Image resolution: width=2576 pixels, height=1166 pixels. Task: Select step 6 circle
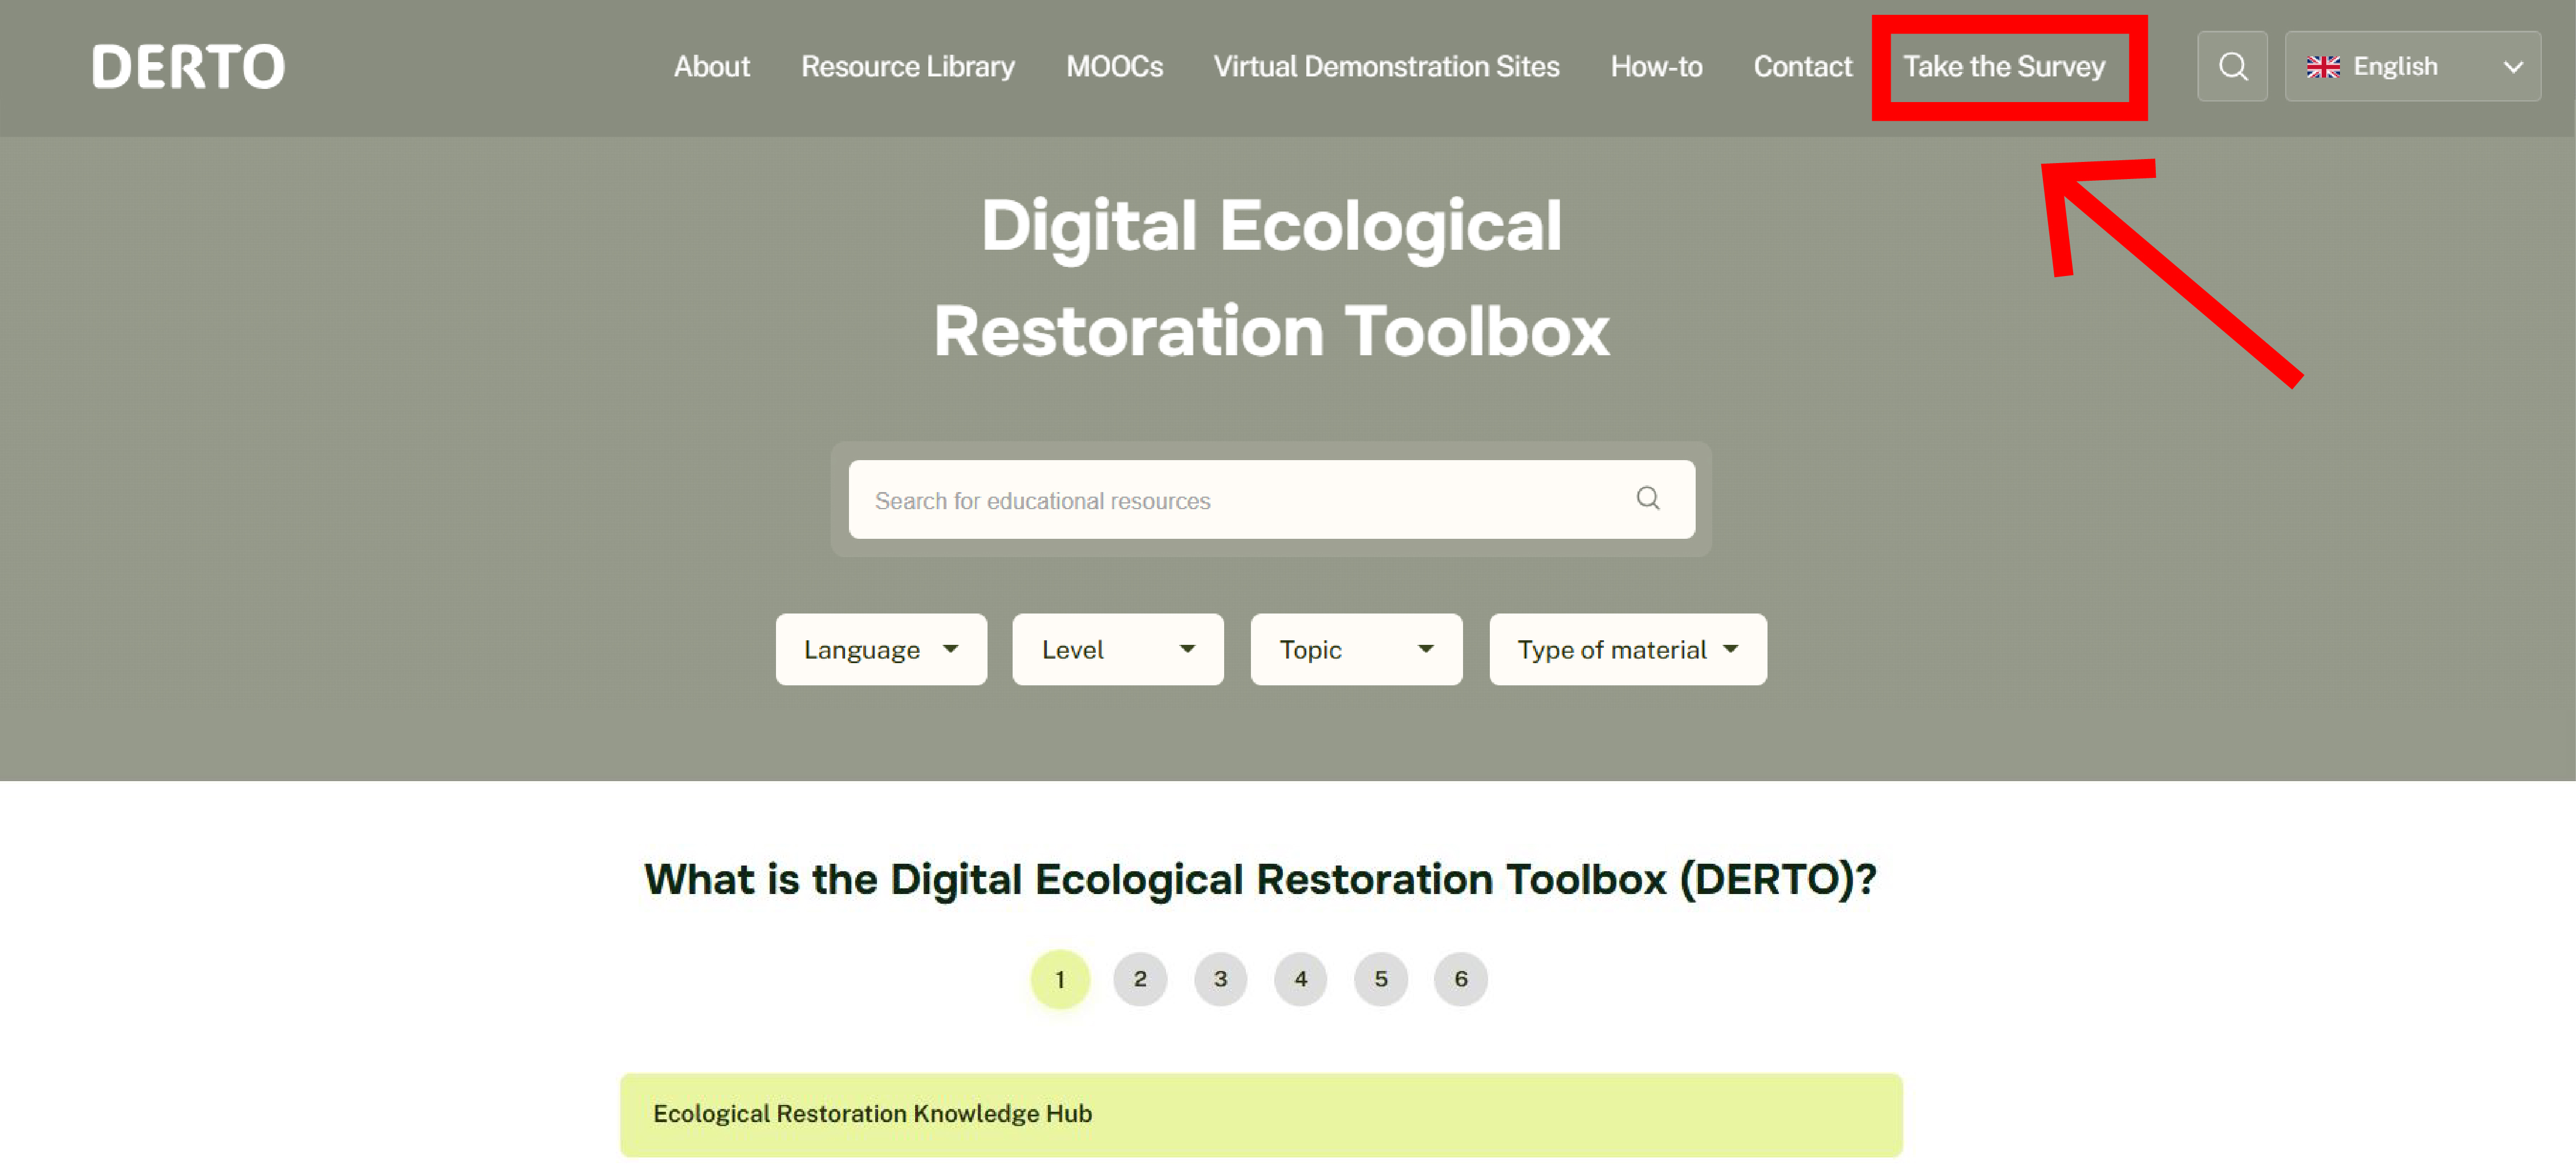[x=1460, y=978]
